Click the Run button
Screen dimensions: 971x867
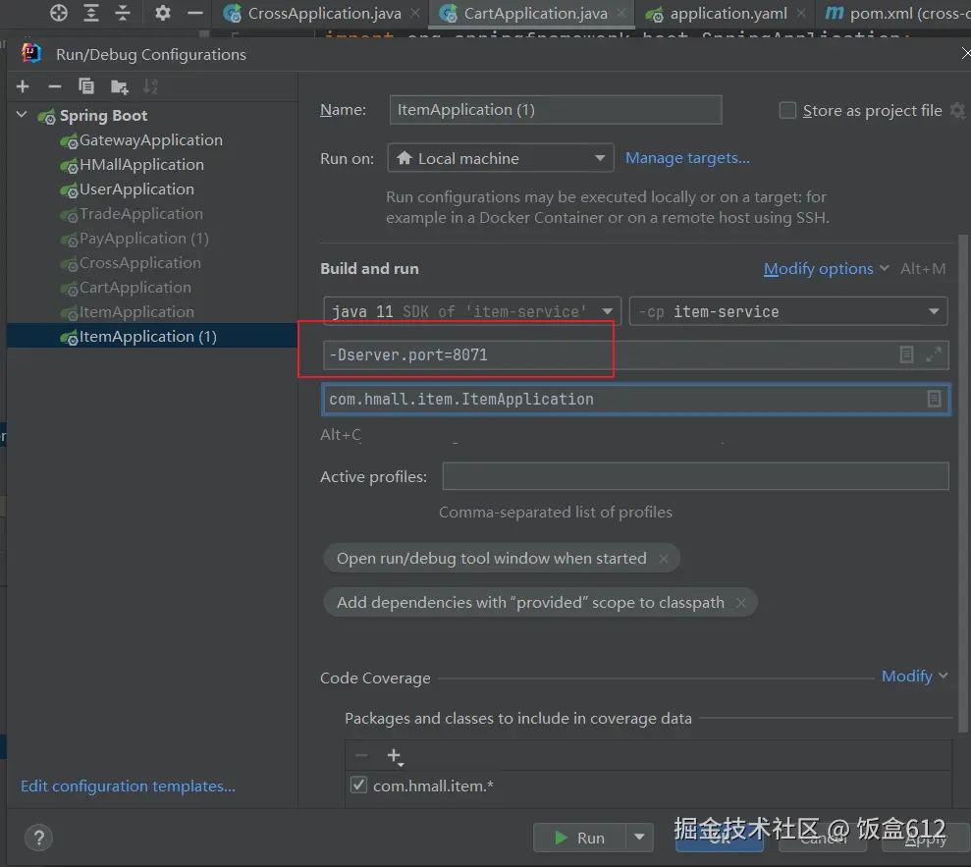click(579, 838)
